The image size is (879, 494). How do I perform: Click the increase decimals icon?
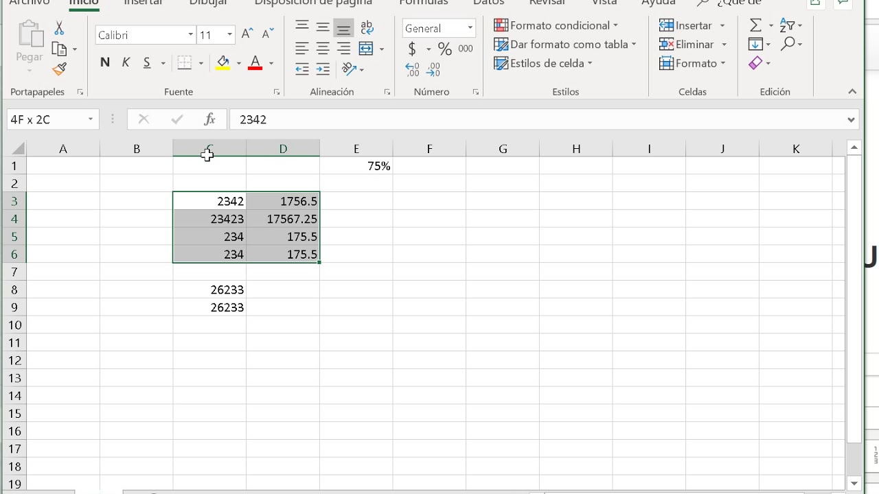pyautogui.click(x=412, y=69)
